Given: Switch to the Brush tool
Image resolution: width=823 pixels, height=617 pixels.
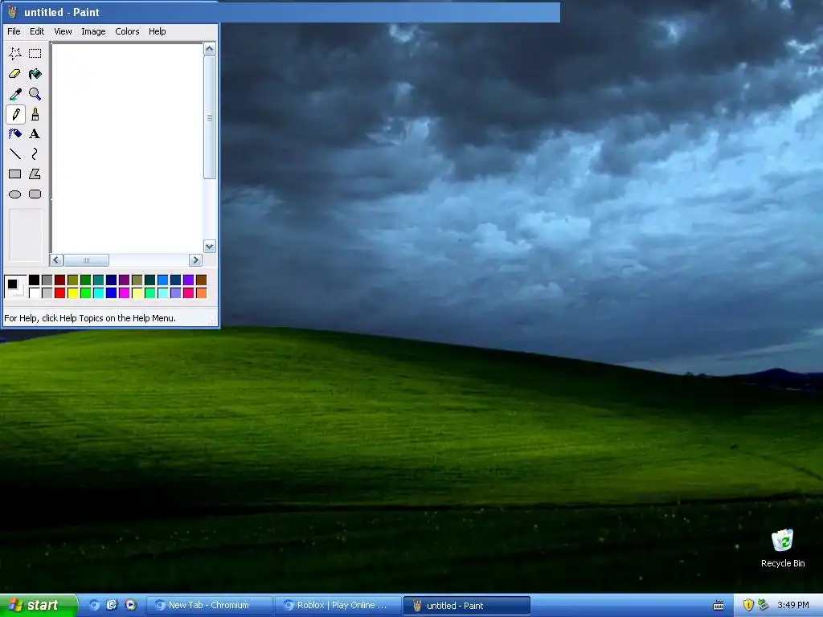Looking at the screenshot, I should click(x=35, y=114).
